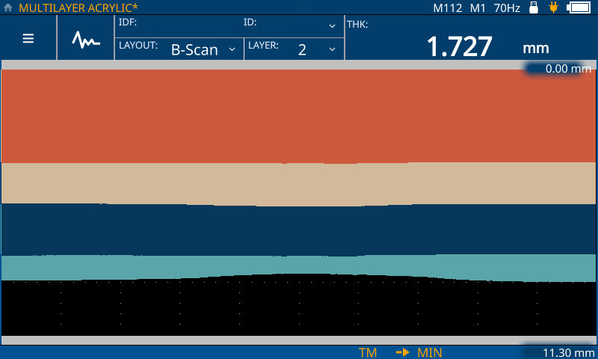Toggle the MIN capture indicator

(430, 352)
